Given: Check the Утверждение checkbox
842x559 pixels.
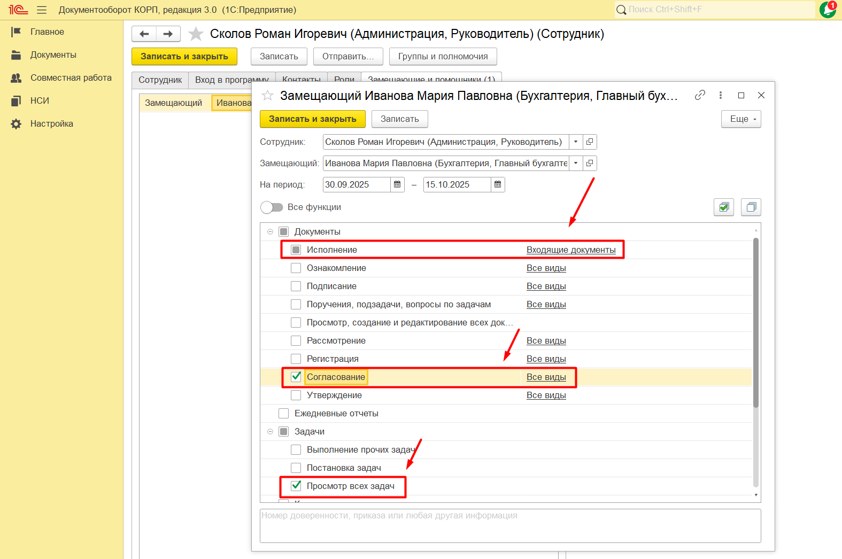Looking at the screenshot, I should (x=296, y=395).
